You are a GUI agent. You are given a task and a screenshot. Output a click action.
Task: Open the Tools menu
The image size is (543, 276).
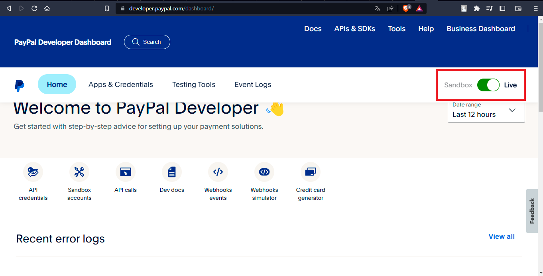click(397, 29)
